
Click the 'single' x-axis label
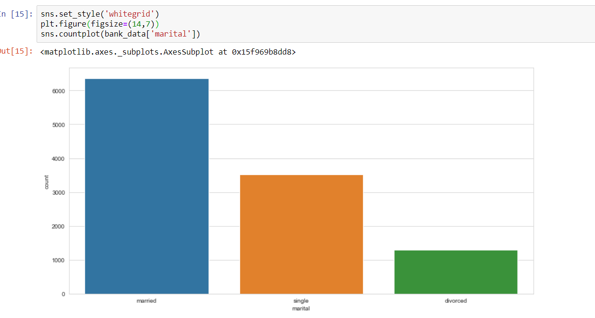click(x=301, y=300)
